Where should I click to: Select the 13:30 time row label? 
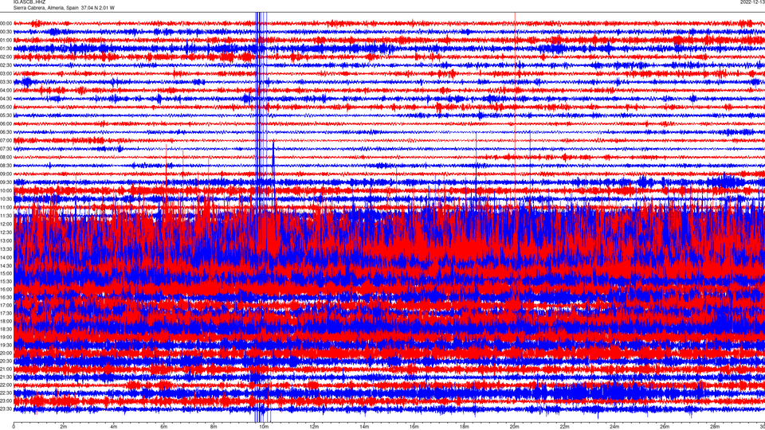pos(6,248)
